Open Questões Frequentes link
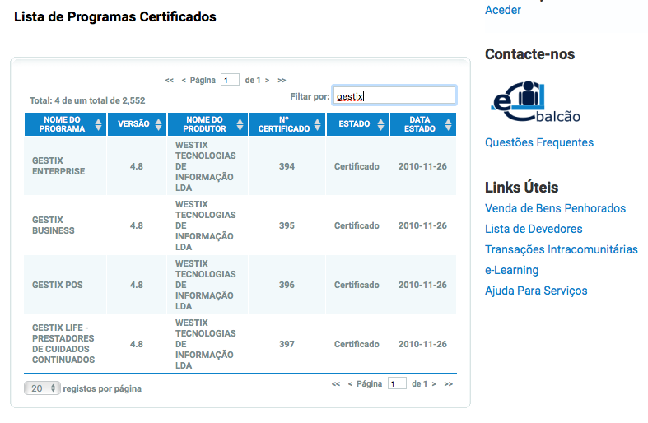 point(539,142)
